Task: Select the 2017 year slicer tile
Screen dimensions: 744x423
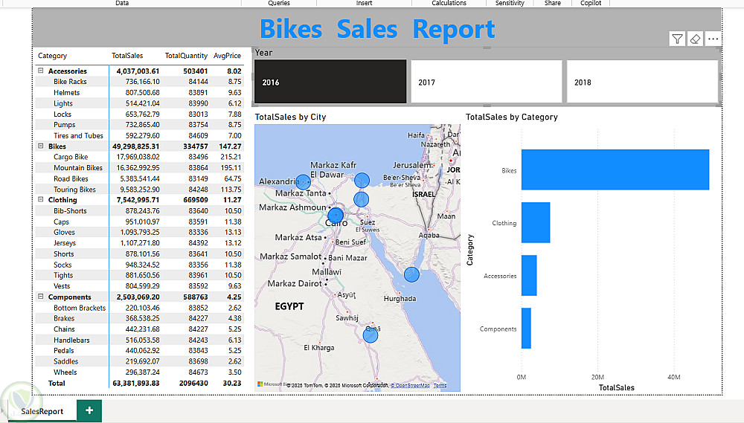Action: tap(486, 82)
